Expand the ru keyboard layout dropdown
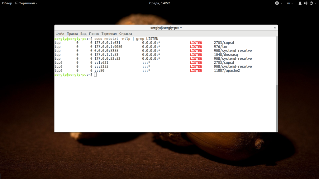 click(290, 3)
